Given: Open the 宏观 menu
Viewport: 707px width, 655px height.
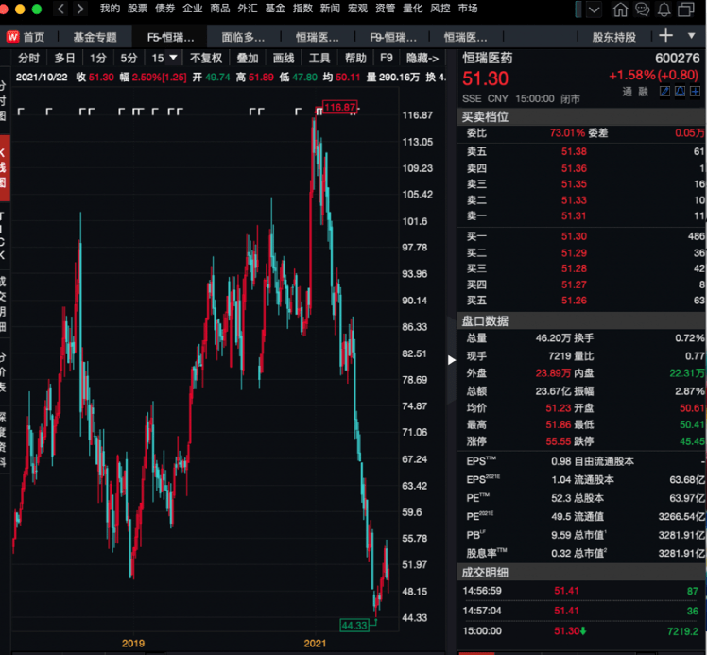Looking at the screenshot, I should click(357, 9).
